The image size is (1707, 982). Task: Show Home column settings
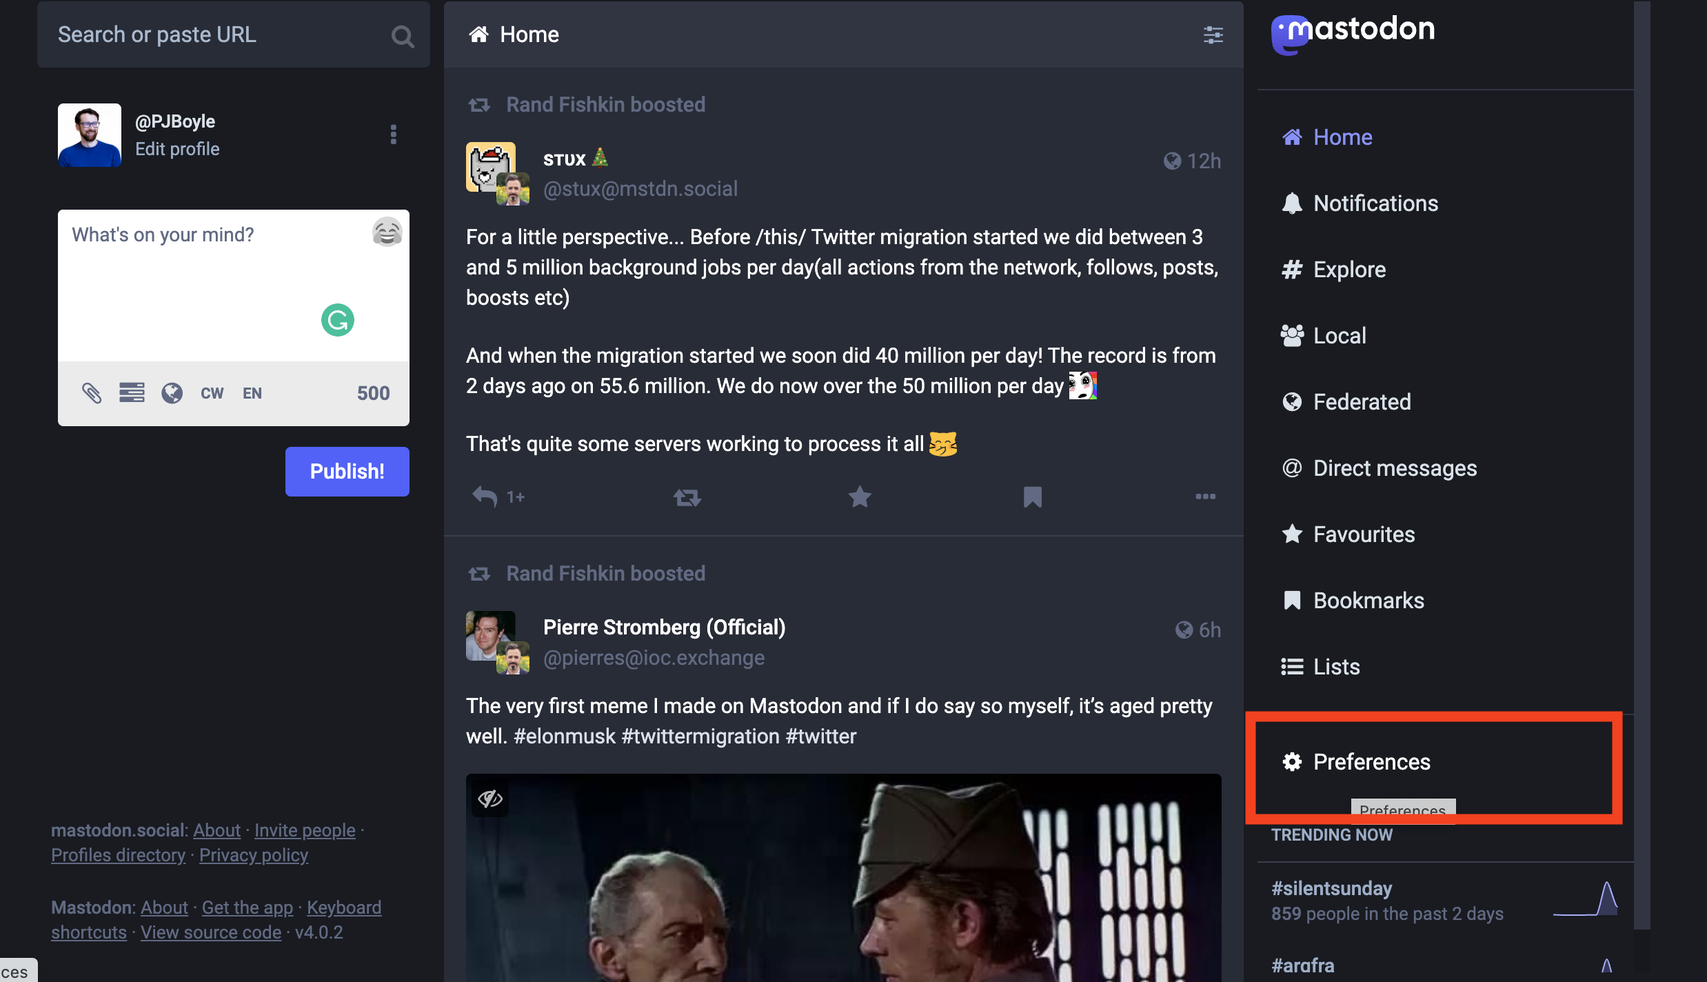(x=1213, y=34)
